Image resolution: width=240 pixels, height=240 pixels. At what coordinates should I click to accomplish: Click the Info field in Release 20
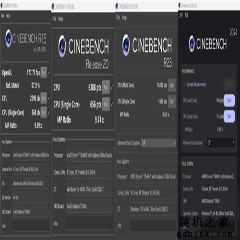click(x=89, y=223)
